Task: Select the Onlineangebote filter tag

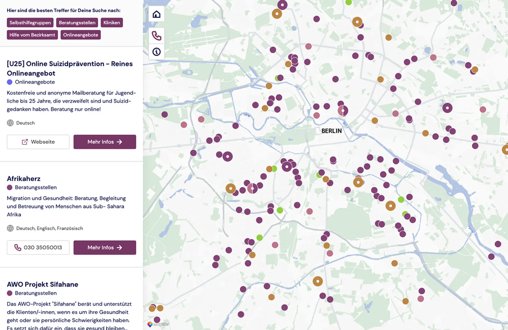Action: (x=80, y=35)
